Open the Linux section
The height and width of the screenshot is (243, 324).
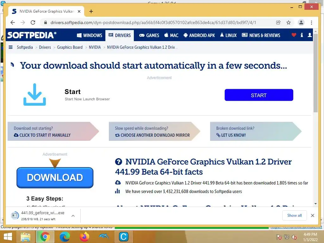pyautogui.click(x=228, y=35)
